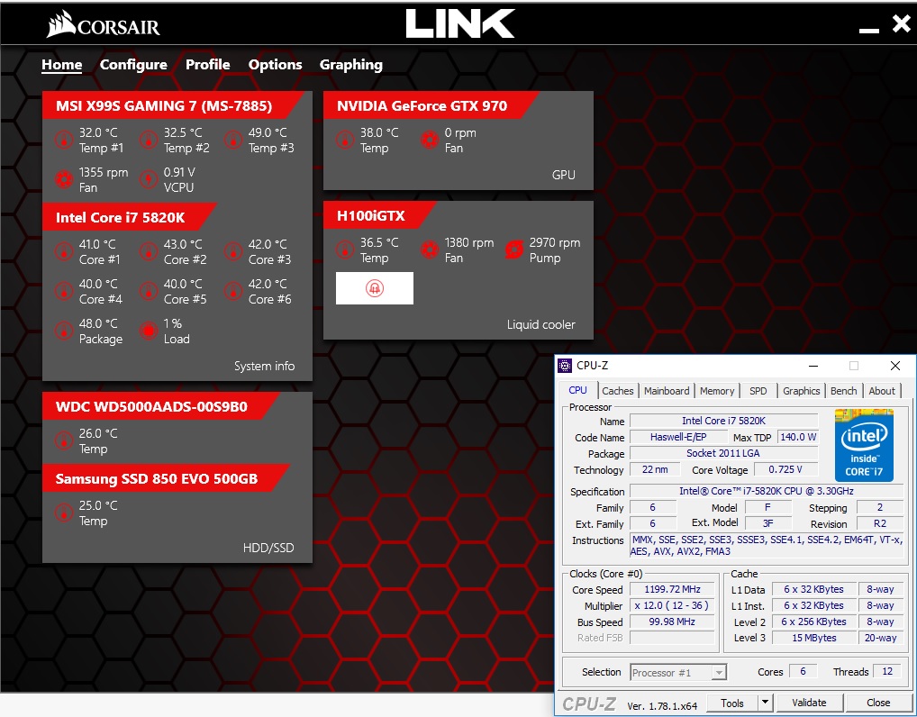Open the Options tab
This screenshot has height=717, width=917.
coord(275,65)
